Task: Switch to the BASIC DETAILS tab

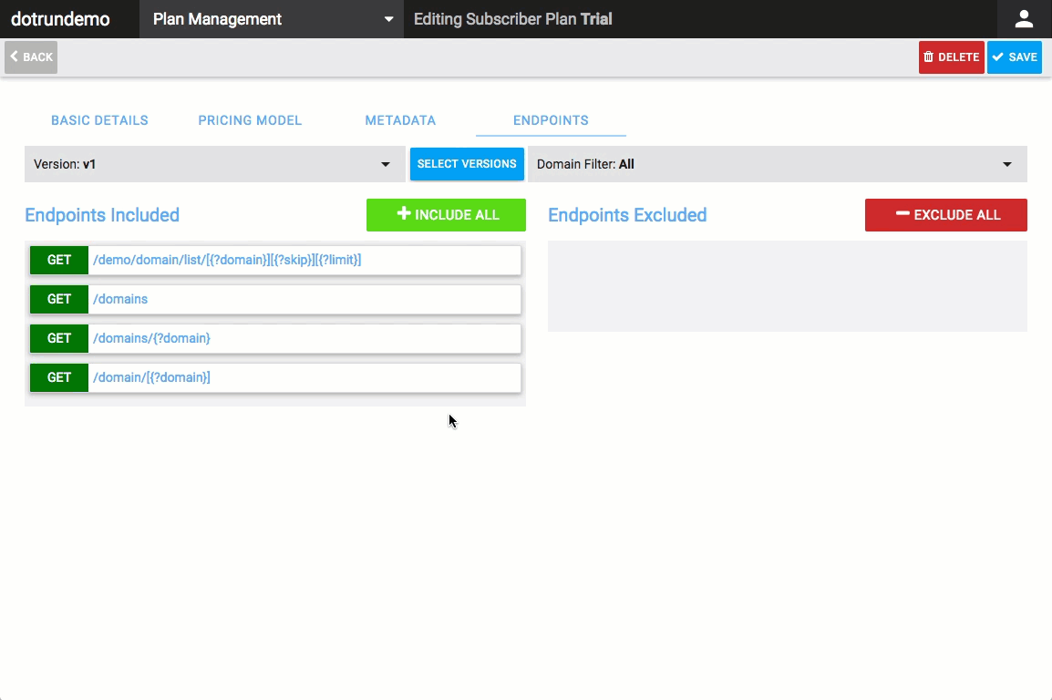Action: pos(99,120)
